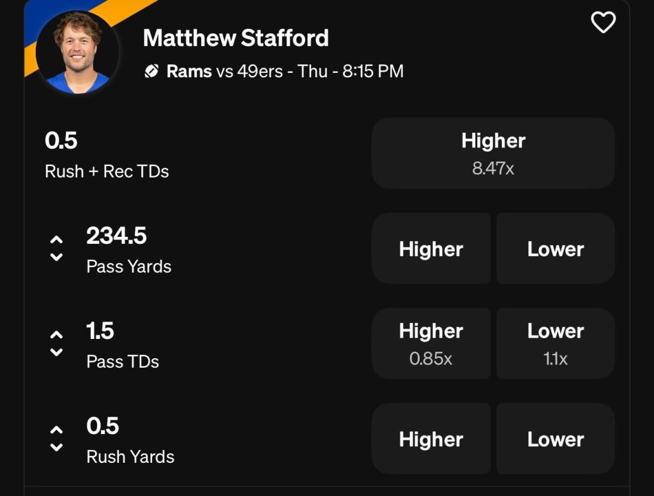Lower the Pass TDs line down chevron
654x496 pixels.
pos(56,352)
